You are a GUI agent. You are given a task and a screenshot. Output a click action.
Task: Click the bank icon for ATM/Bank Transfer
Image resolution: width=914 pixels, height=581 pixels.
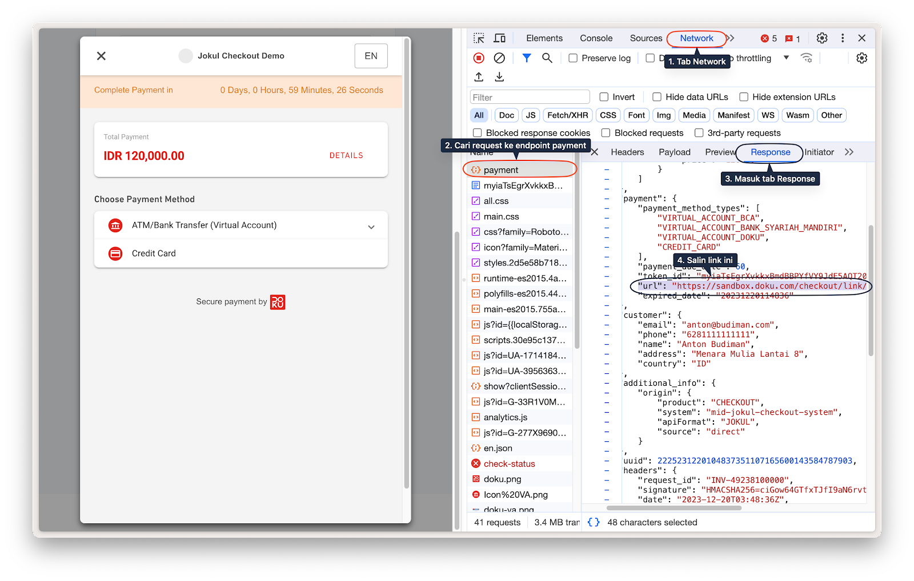click(115, 225)
